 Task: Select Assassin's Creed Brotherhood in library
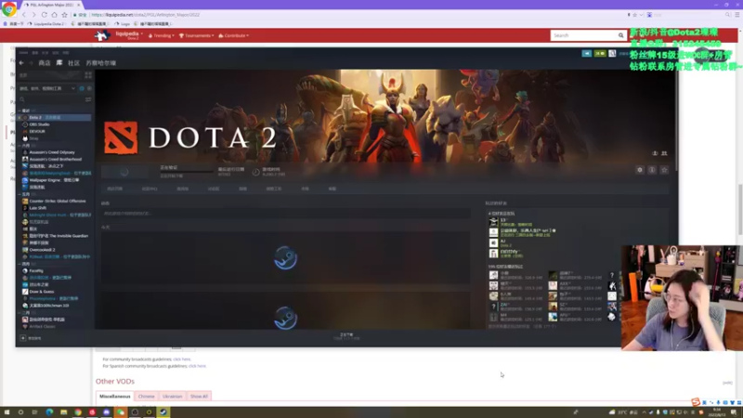55,159
